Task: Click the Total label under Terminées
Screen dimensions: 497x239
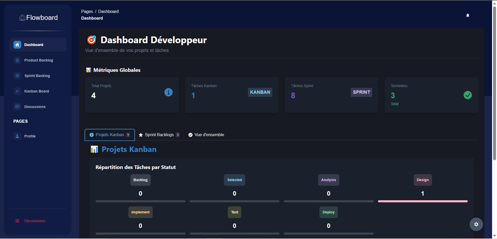Action: (394, 104)
